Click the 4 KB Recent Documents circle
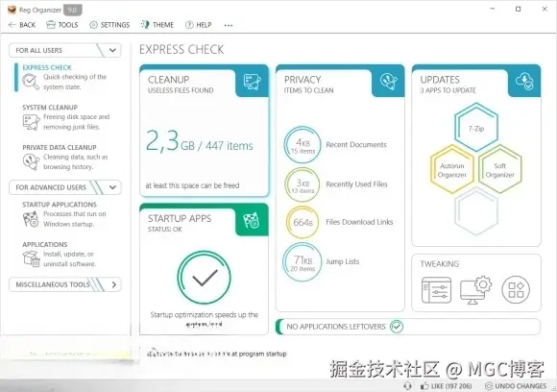The height and width of the screenshot is (392, 557). coord(303,145)
